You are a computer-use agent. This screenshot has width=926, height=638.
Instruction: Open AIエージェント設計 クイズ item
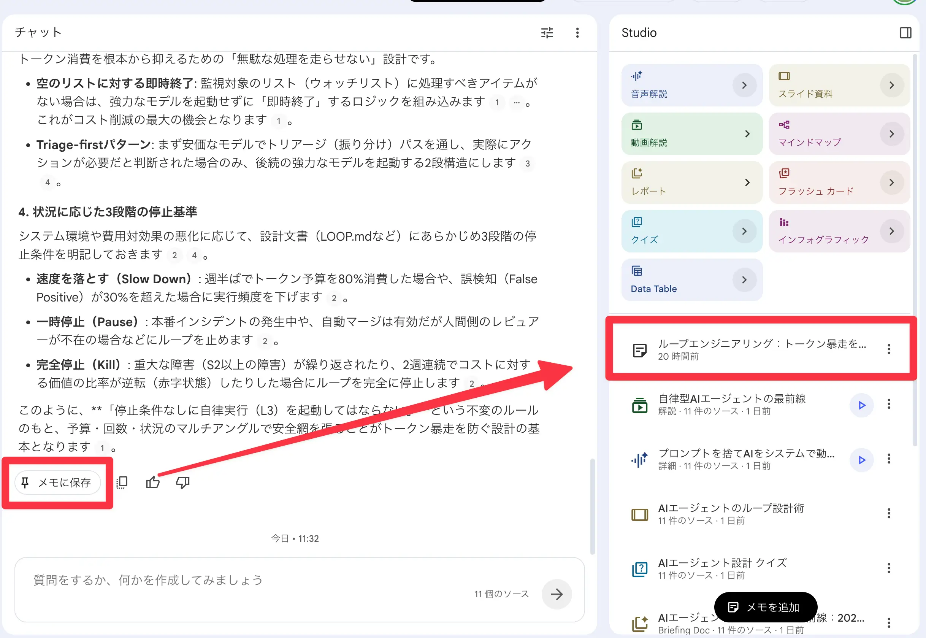(722, 569)
